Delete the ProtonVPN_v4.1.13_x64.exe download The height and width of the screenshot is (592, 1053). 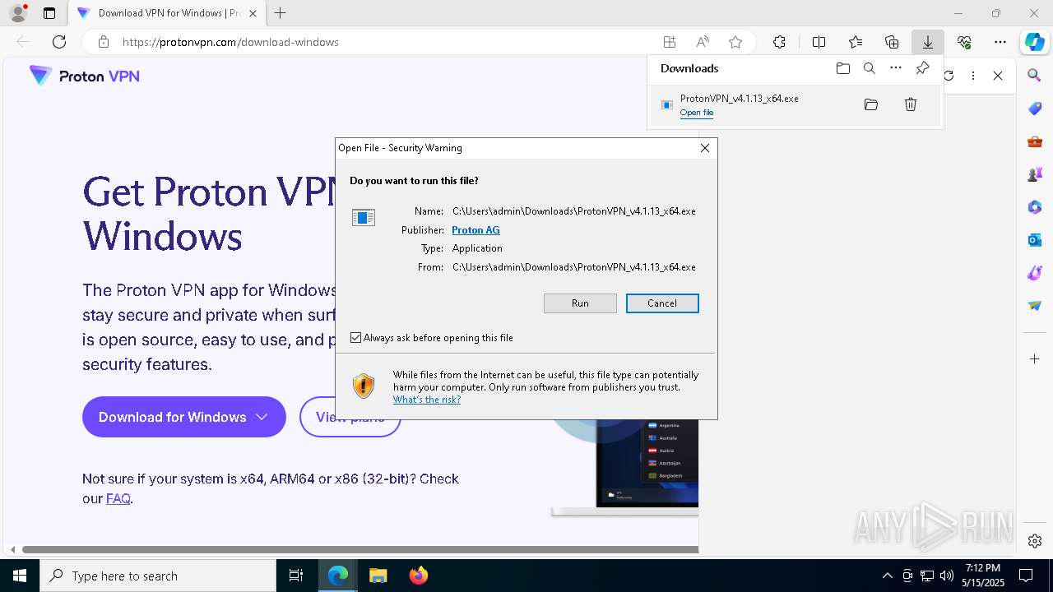tap(911, 104)
